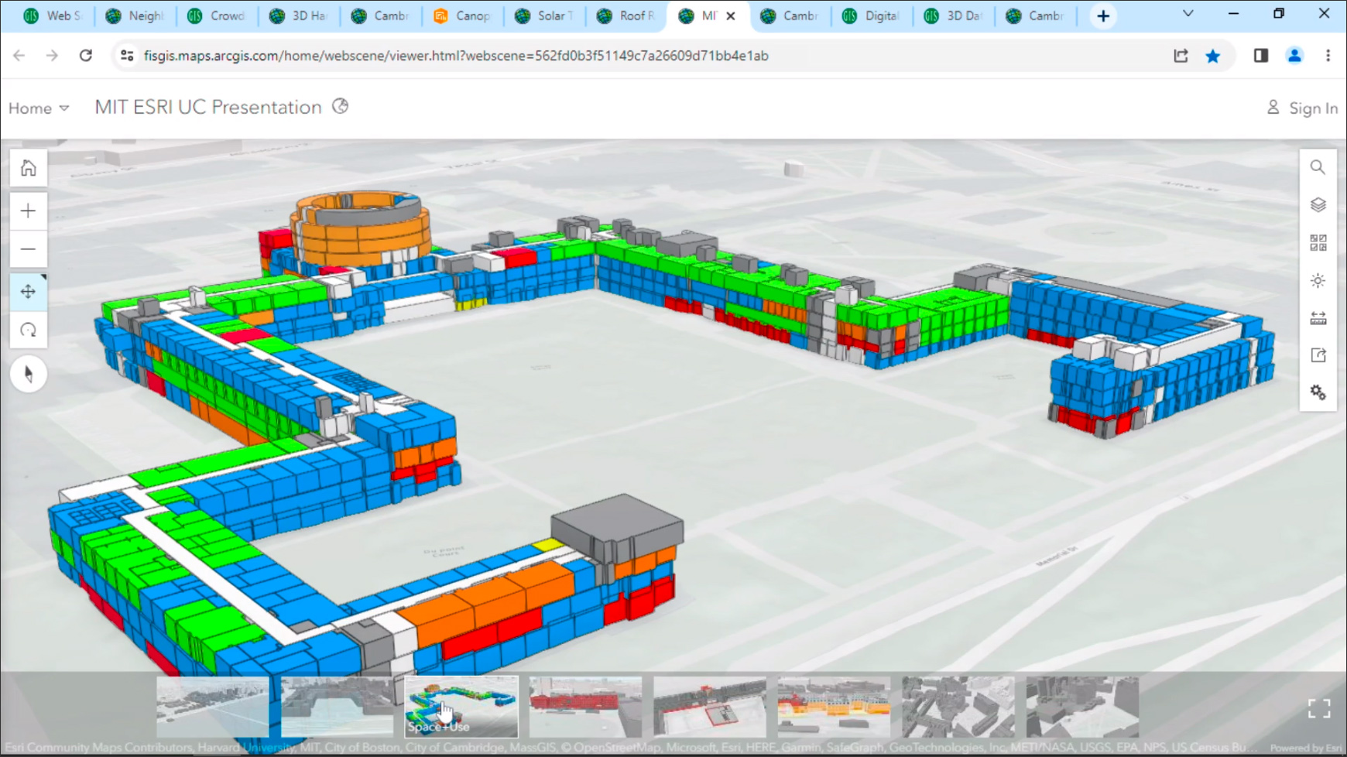Click the bookmark star icon
The image size is (1347, 757).
[1213, 56]
